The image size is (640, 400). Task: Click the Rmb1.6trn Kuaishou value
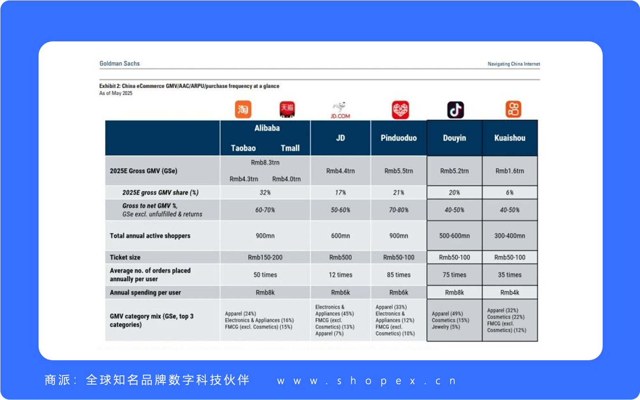[x=510, y=171]
